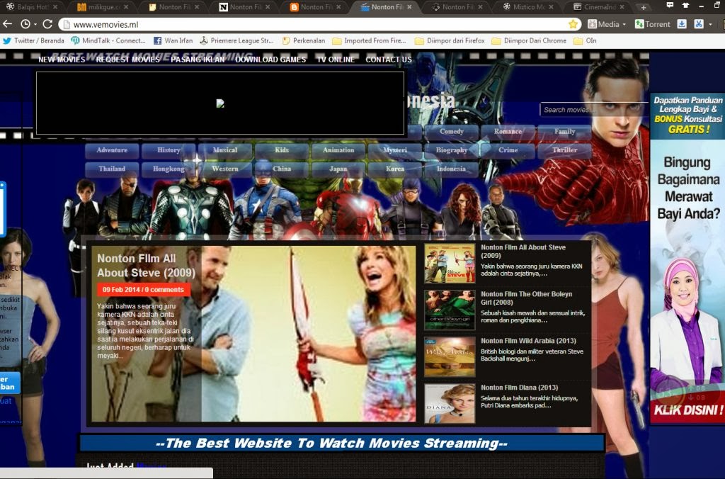Expand the history dropdown next to clock
Viewport: 725px width, 479px height.
[x=35, y=24]
